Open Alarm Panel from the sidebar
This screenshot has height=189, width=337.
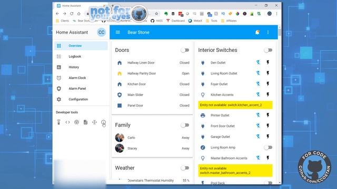tap(81, 89)
